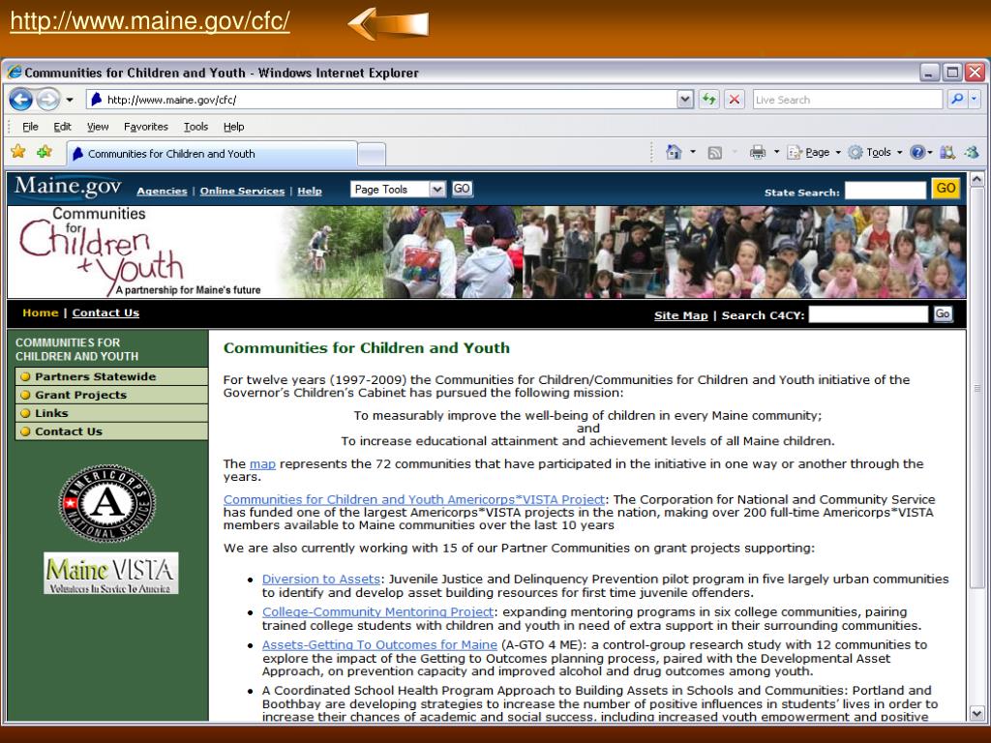Click the IE Forward arrow button

pos(48,100)
